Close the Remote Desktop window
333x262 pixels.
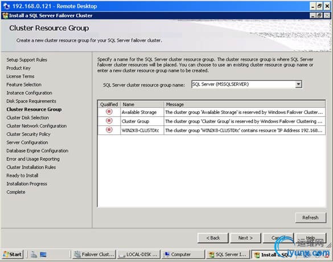[x=327, y=6]
